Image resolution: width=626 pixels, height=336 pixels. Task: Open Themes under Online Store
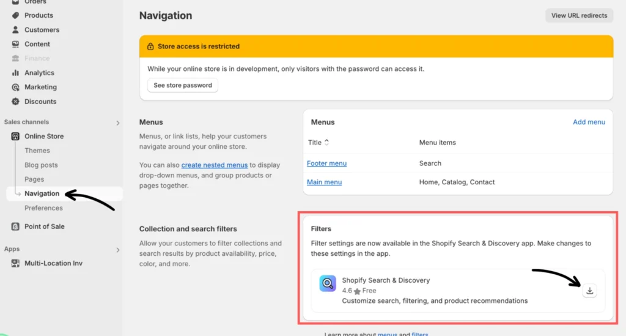(37, 151)
